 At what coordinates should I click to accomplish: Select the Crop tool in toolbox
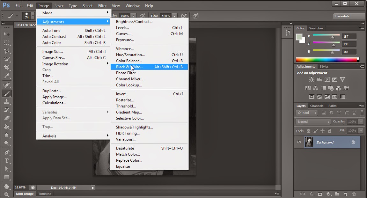coord(7,68)
